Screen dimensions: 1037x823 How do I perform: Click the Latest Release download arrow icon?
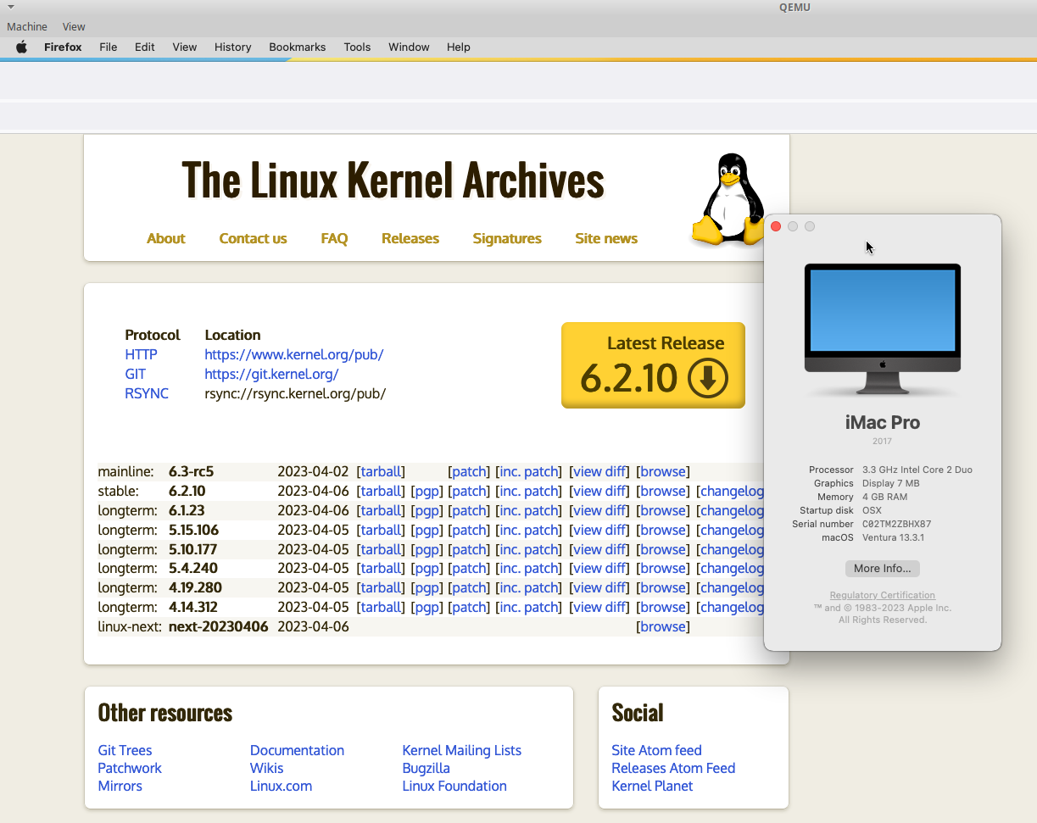708,378
